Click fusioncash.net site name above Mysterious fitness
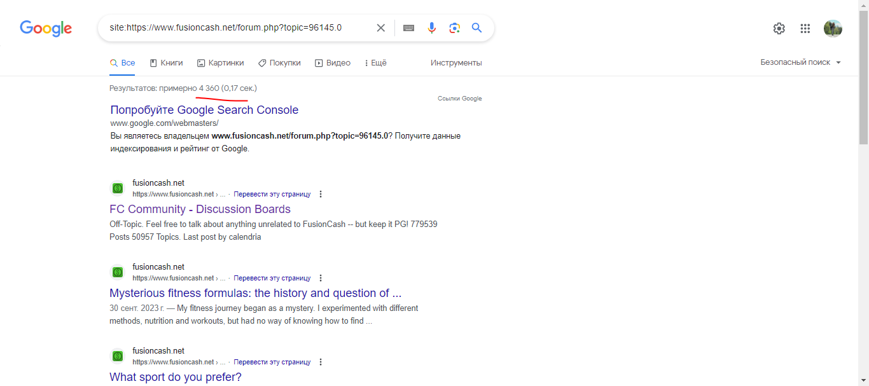 (x=158, y=267)
